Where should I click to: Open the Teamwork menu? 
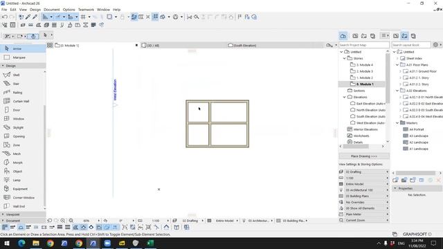coord(86,10)
